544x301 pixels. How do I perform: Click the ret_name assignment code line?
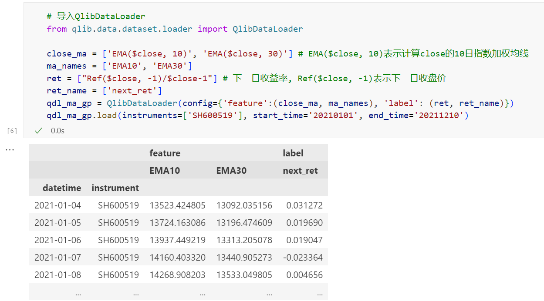click(x=104, y=91)
